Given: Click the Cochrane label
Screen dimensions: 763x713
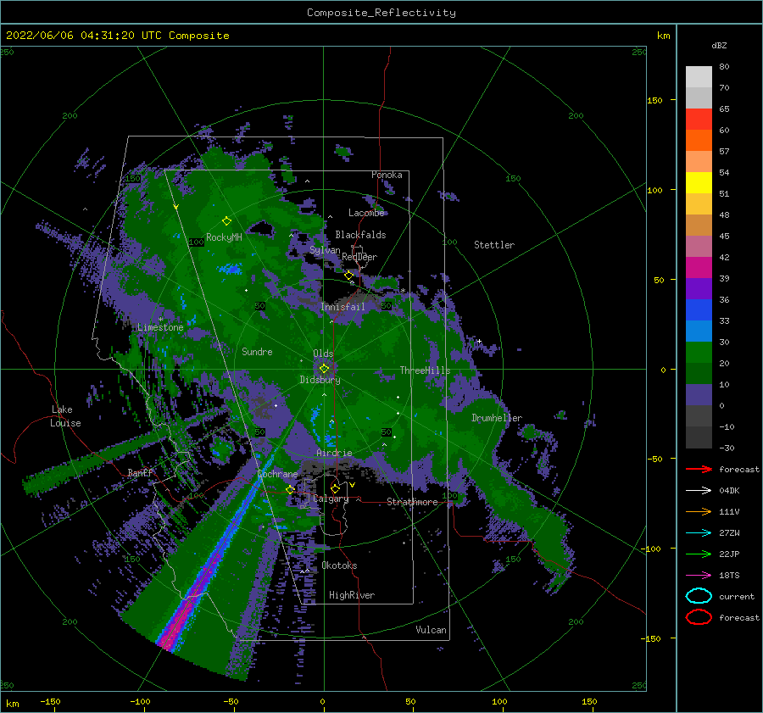Looking at the screenshot, I should coord(277,474).
